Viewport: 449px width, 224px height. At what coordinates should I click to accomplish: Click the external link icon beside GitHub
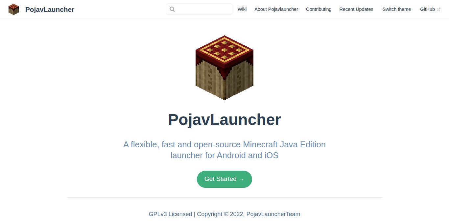click(438, 10)
